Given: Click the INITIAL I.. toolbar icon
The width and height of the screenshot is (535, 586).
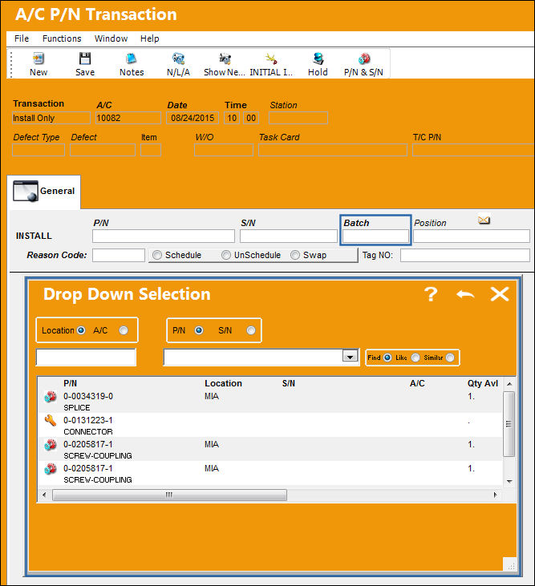Looking at the screenshot, I should tap(271, 59).
